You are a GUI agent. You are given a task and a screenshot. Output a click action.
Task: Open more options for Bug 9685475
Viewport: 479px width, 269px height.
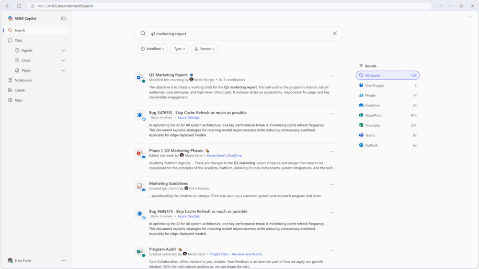(x=332, y=212)
